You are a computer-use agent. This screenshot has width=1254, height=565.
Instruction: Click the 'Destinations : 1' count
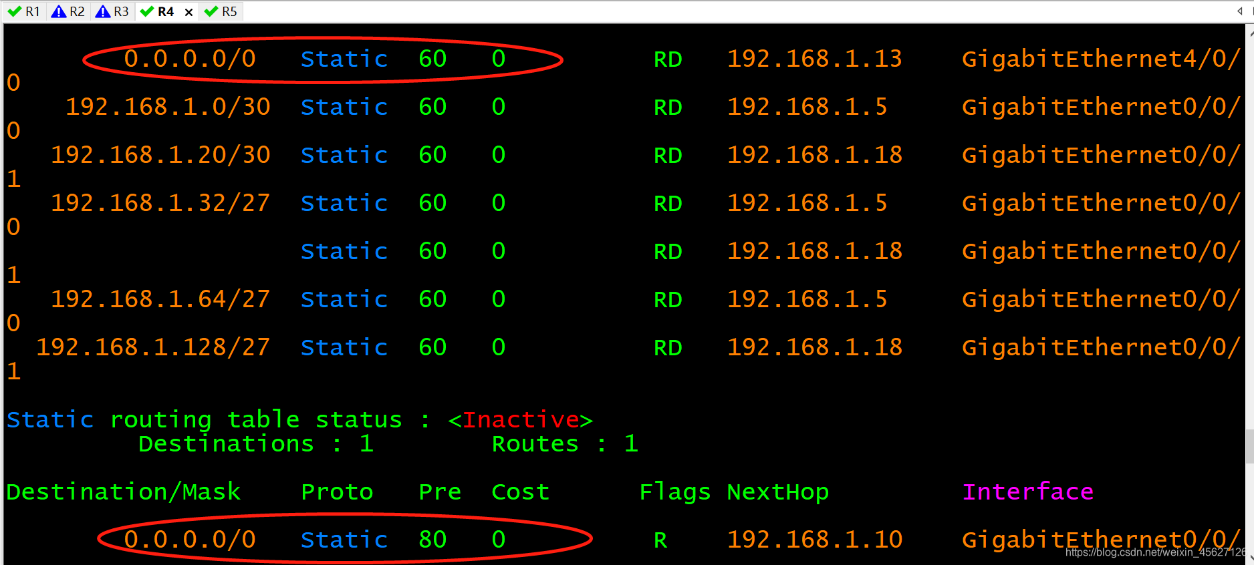click(256, 443)
